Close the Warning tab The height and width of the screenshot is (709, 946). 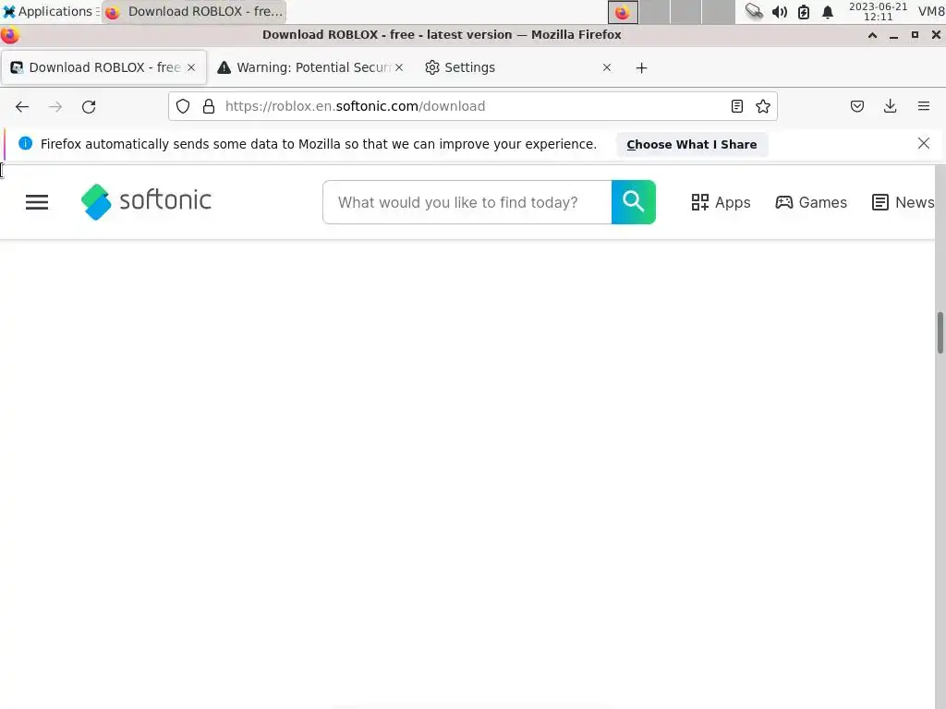coord(399,67)
